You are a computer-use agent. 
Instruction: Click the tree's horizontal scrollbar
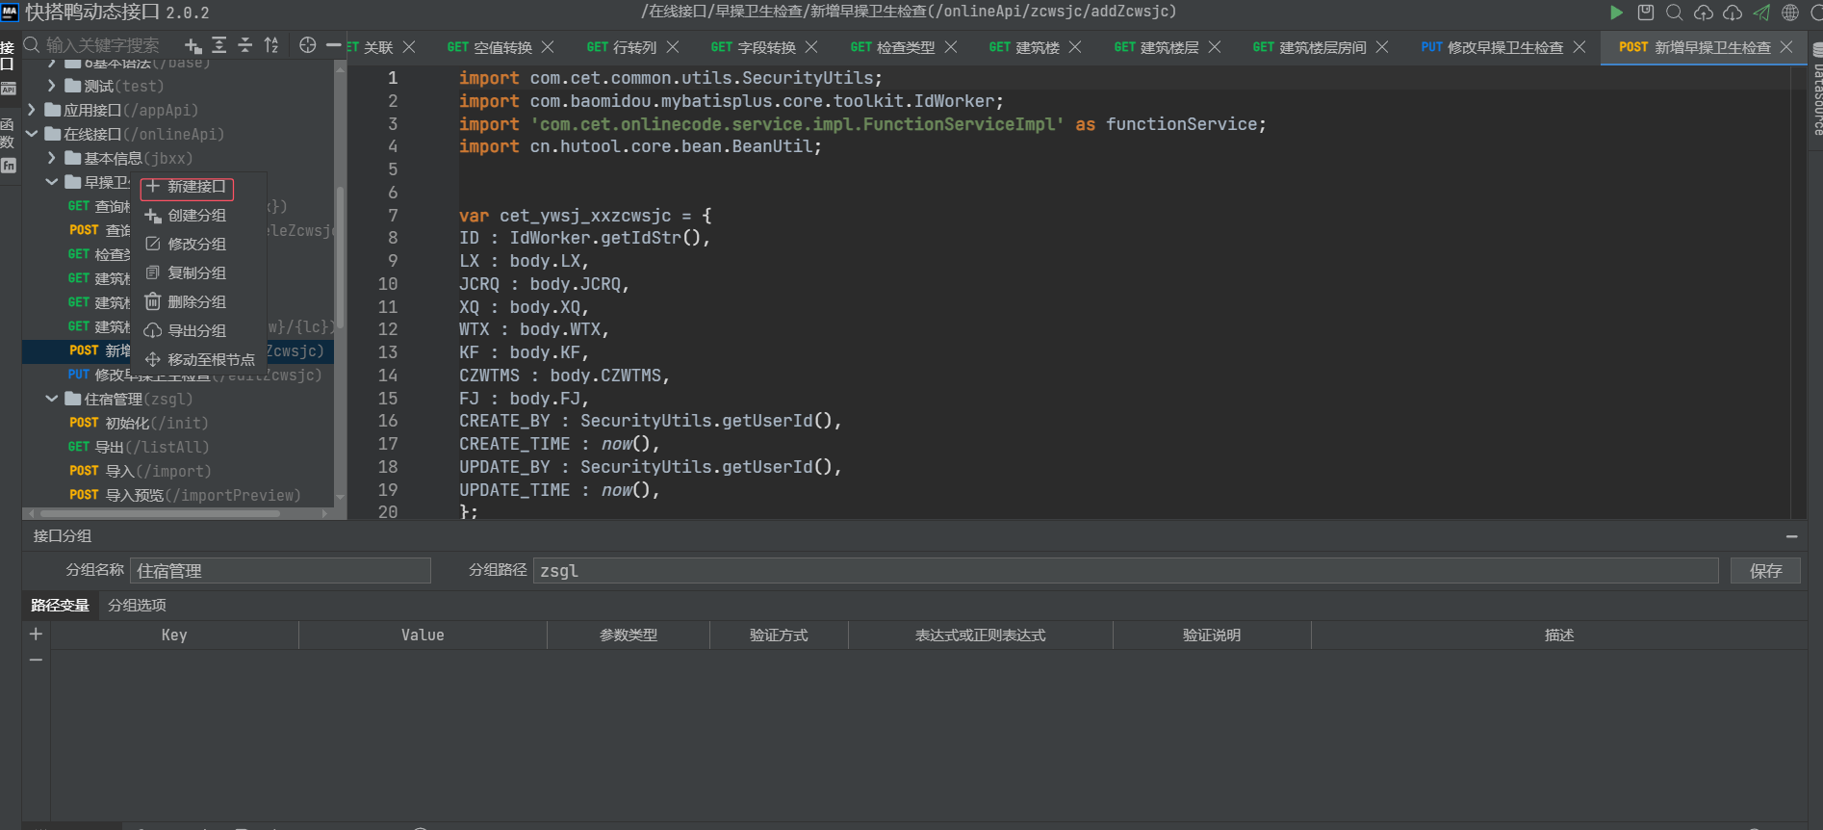pyautogui.click(x=160, y=513)
